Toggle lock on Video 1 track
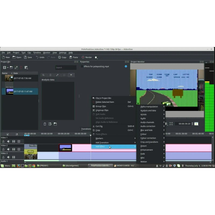This screenshot has width=215, height=215. point(3,141)
